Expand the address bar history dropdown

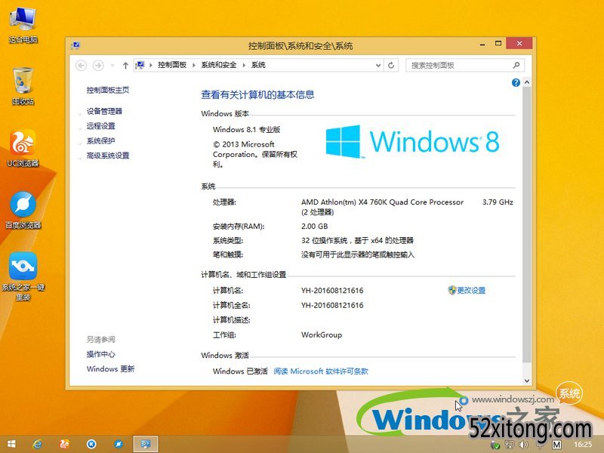[x=378, y=65]
